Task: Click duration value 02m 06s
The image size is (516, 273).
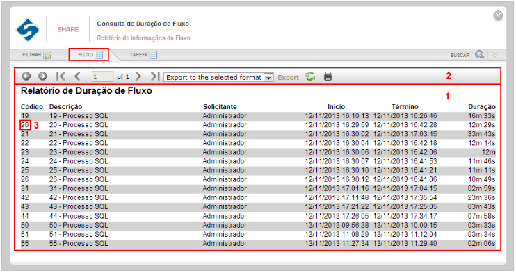Action: click(x=482, y=243)
